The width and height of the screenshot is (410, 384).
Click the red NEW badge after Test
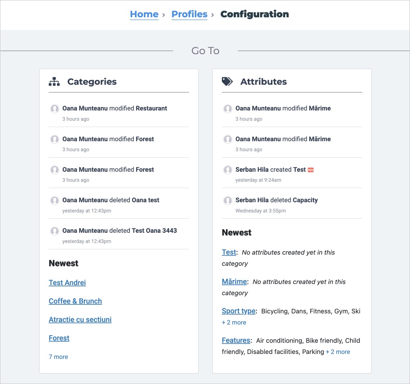point(311,170)
